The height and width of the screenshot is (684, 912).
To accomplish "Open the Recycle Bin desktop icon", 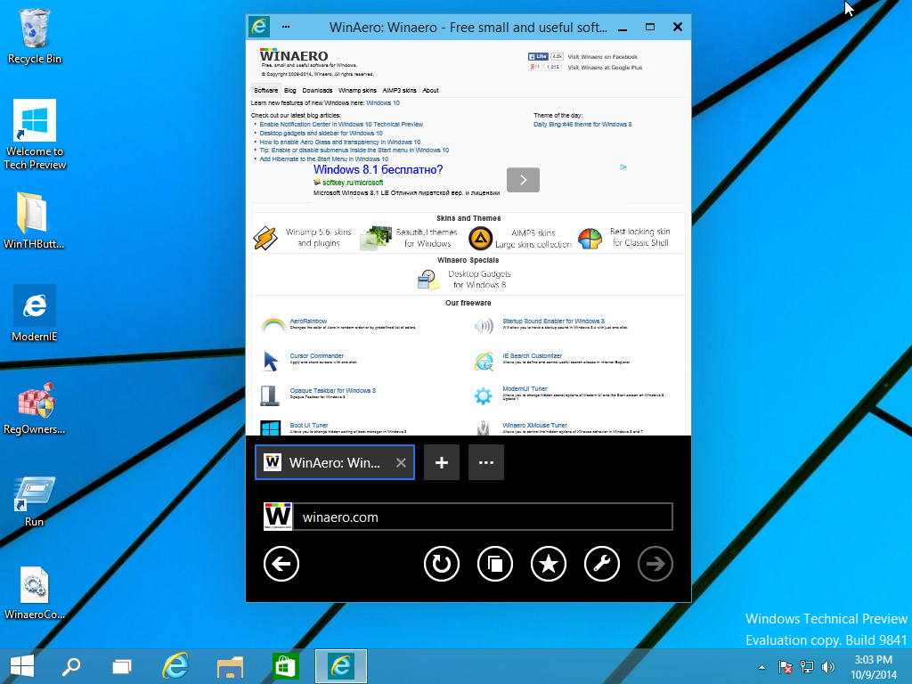I will pos(35,36).
